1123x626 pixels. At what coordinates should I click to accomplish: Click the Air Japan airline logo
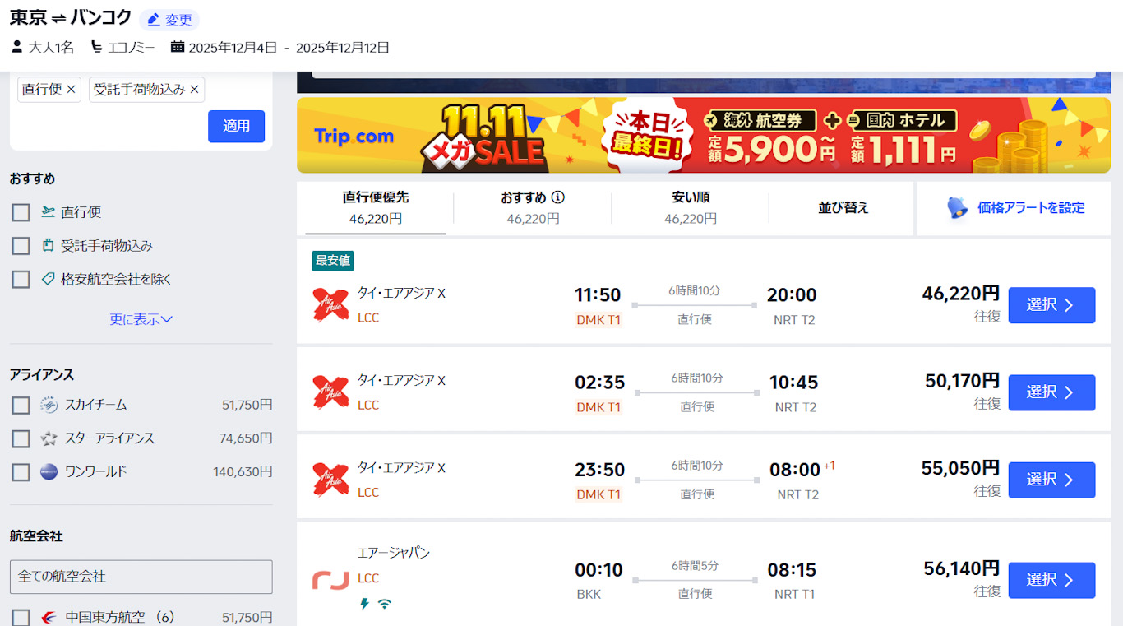click(x=330, y=580)
